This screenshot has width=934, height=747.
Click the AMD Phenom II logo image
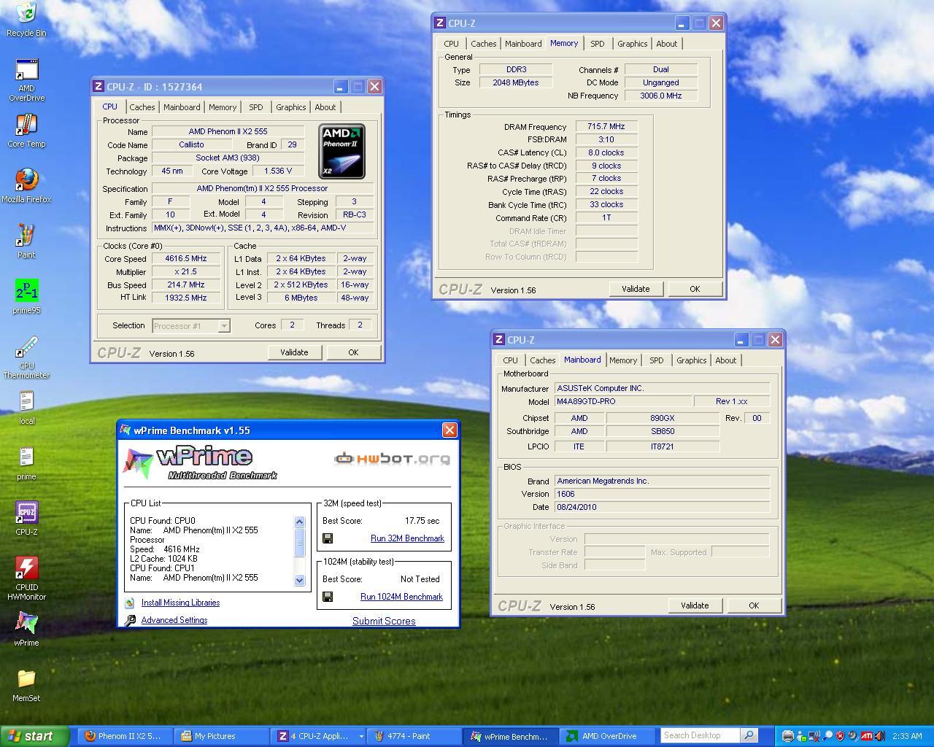[341, 151]
